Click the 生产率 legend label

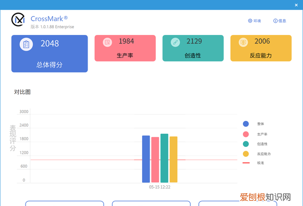tap(262, 134)
